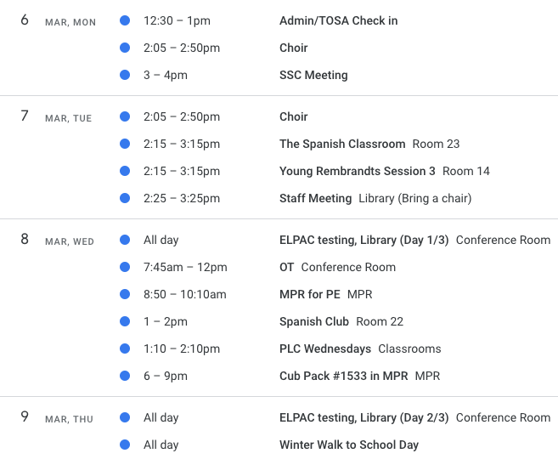Select the date 8 Mar, Wed
Image resolution: width=558 pixels, height=459 pixels.
point(57,240)
